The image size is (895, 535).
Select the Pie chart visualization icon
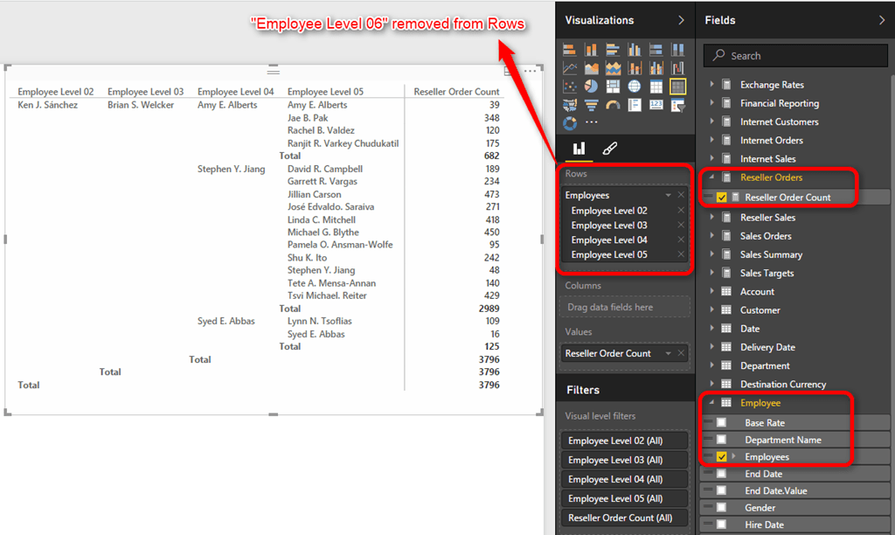[x=591, y=86]
